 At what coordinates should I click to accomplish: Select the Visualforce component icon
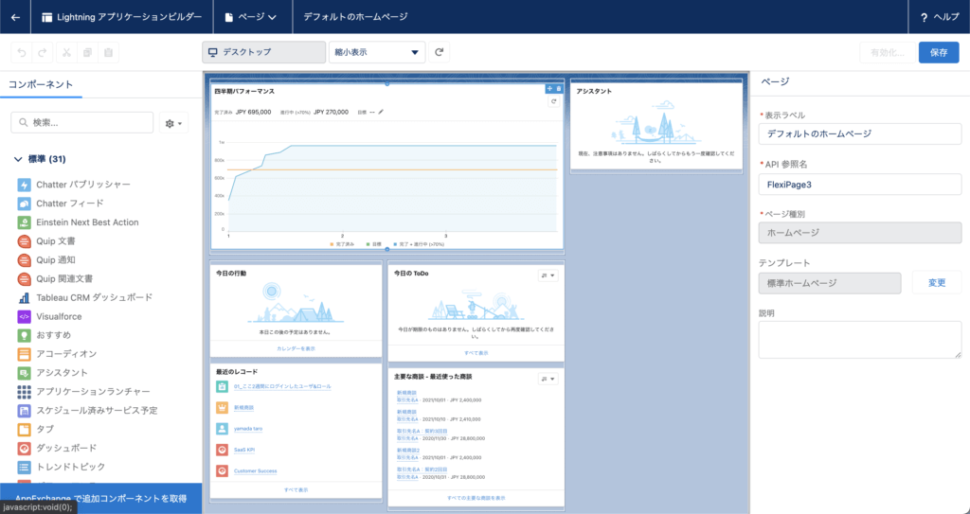click(25, 316)
